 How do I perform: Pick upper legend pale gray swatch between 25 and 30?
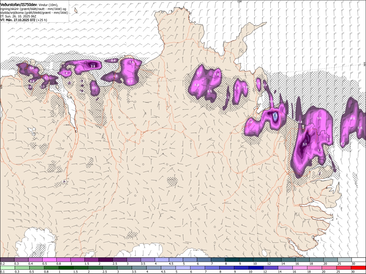coord(344,259)
